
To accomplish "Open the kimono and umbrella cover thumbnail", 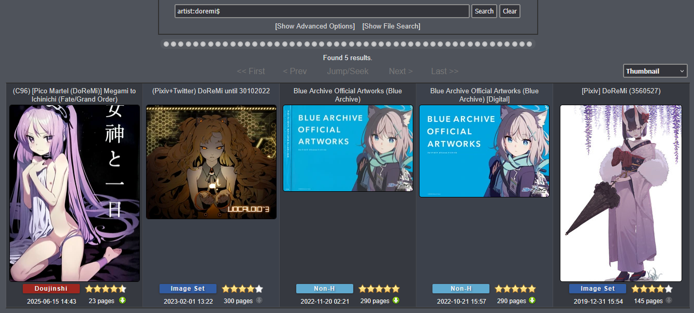I will (x=621, y=193).
